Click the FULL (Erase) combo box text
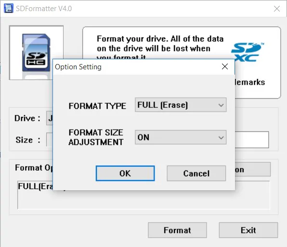287x247 pixels. [x=163, y=105]
